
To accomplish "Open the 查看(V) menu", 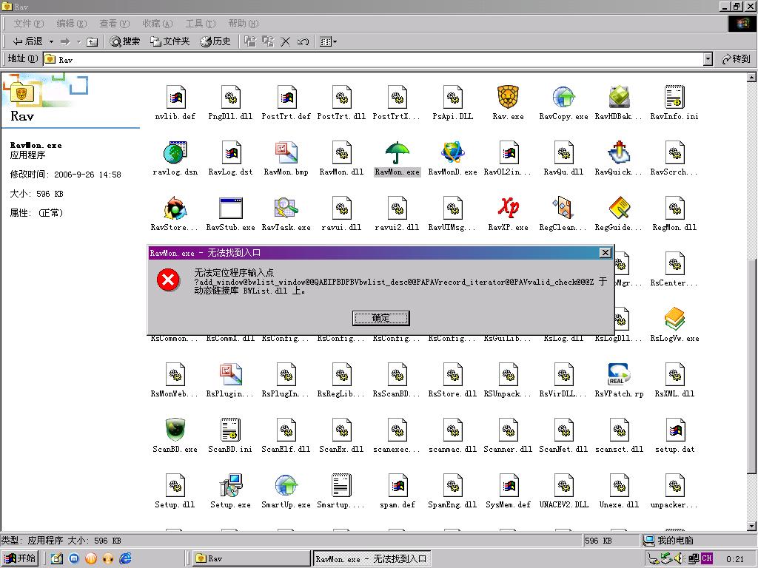I will point(115,23).
